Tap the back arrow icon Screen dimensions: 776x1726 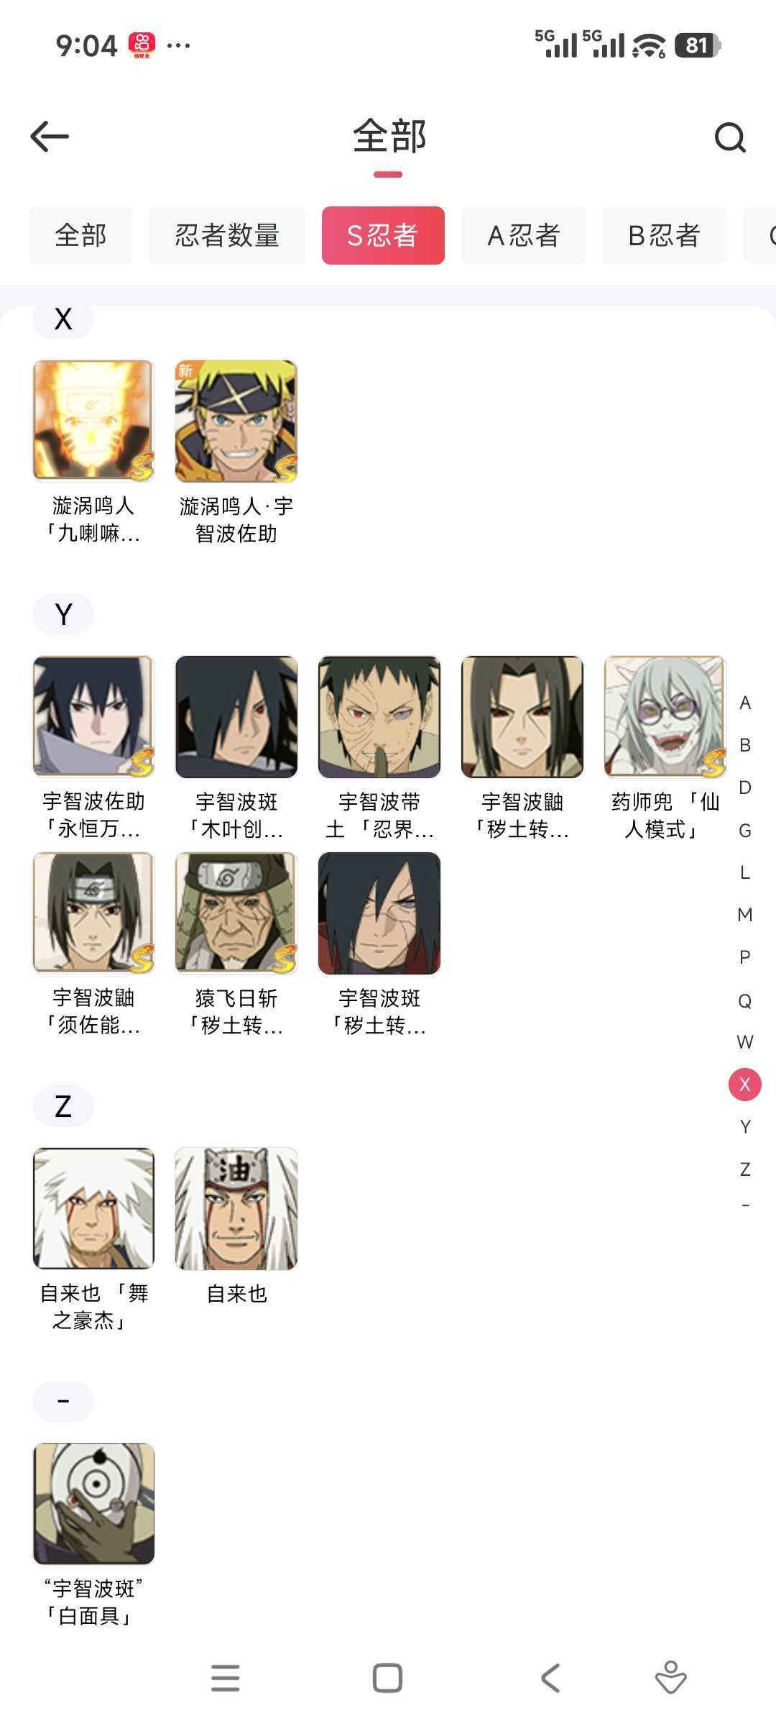[50, 137]
